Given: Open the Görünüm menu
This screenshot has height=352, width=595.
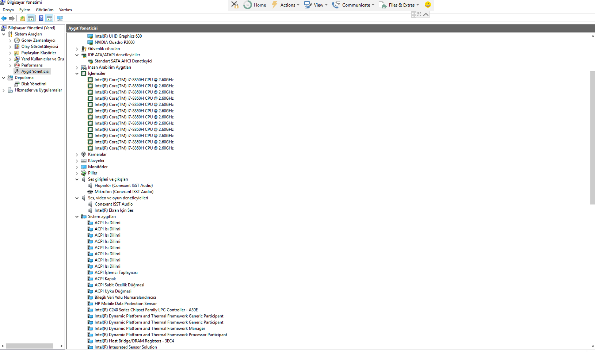Looking at the screenshot, I should click(x=45, y=10).
